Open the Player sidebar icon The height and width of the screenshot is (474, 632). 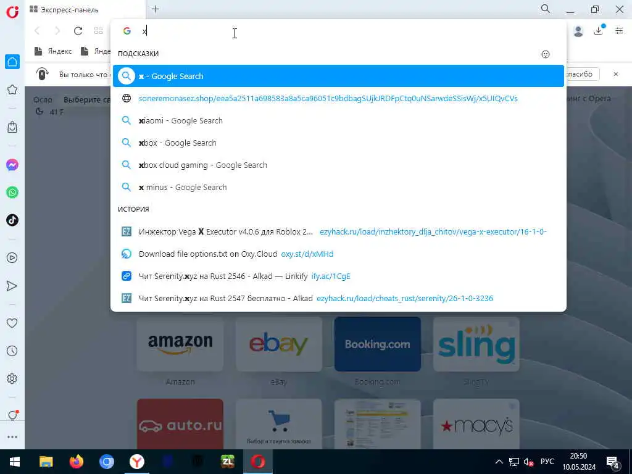point(12,258)
